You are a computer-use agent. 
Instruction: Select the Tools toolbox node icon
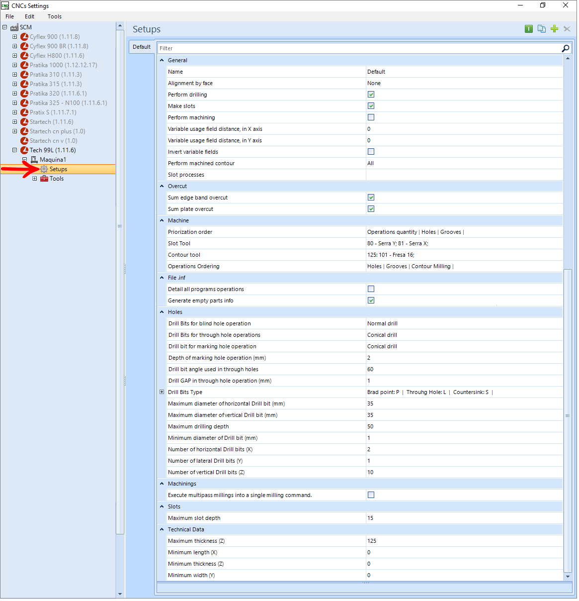(44, 179)
